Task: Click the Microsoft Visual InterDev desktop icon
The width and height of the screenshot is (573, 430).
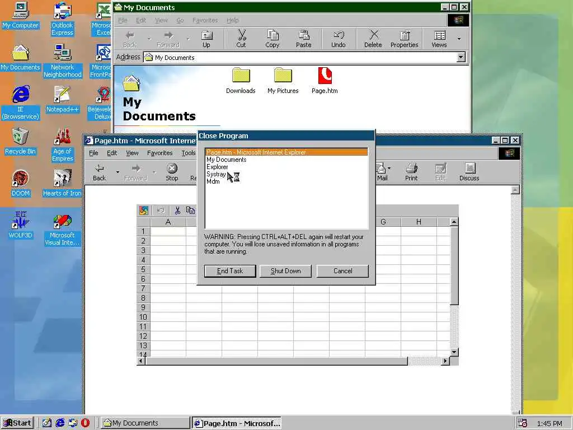Action: pyautogui.click(x=62, y=229)
